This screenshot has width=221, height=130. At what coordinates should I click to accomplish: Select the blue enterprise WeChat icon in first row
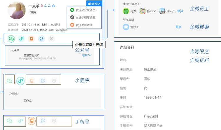(42, 39)
